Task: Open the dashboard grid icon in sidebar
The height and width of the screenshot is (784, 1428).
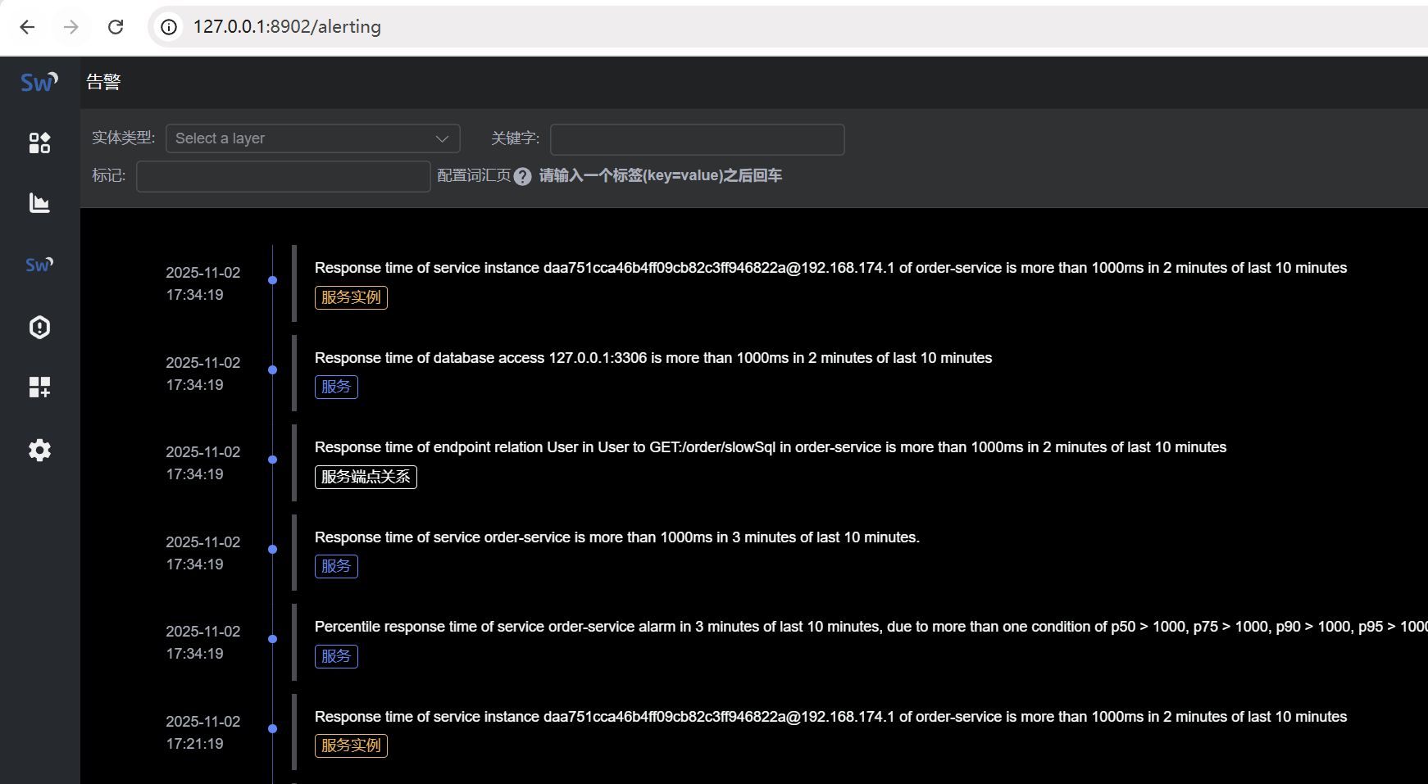Action: coord(39,143)
